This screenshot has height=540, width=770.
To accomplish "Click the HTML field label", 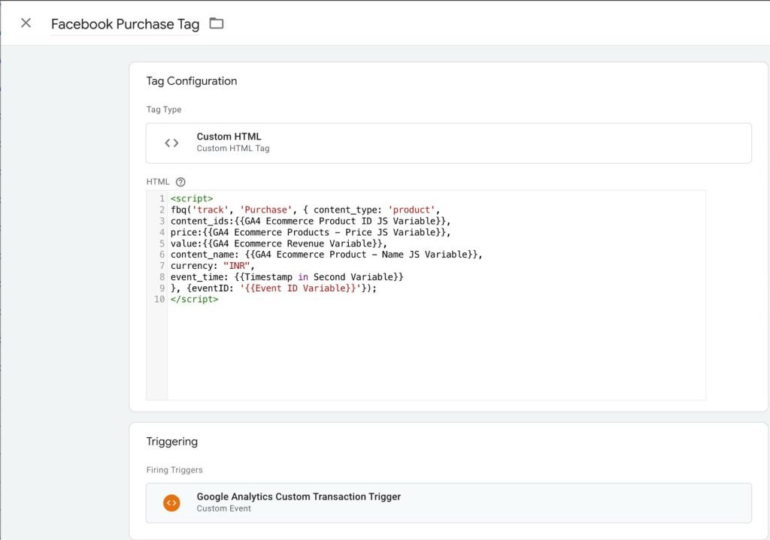I will pos(158,182).
